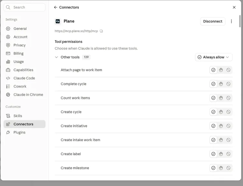Block the Create label tool

coord(228,154)
